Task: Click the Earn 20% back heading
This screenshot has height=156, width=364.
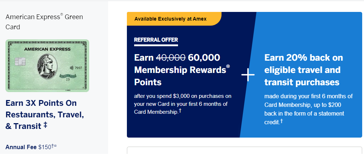Action: click(304, 70)
